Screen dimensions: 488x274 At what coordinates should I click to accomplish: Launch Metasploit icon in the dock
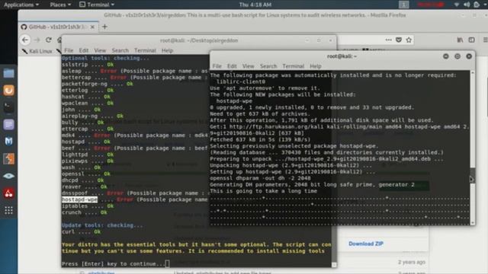8,142
